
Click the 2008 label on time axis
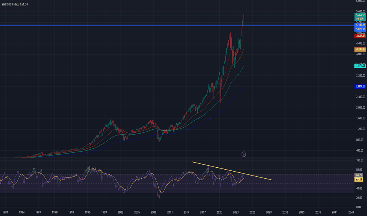coord(153,212)
